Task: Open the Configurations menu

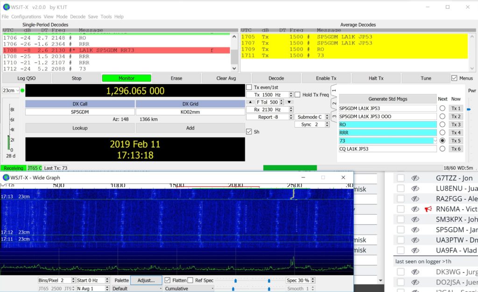Action: (x=26, y=17)
